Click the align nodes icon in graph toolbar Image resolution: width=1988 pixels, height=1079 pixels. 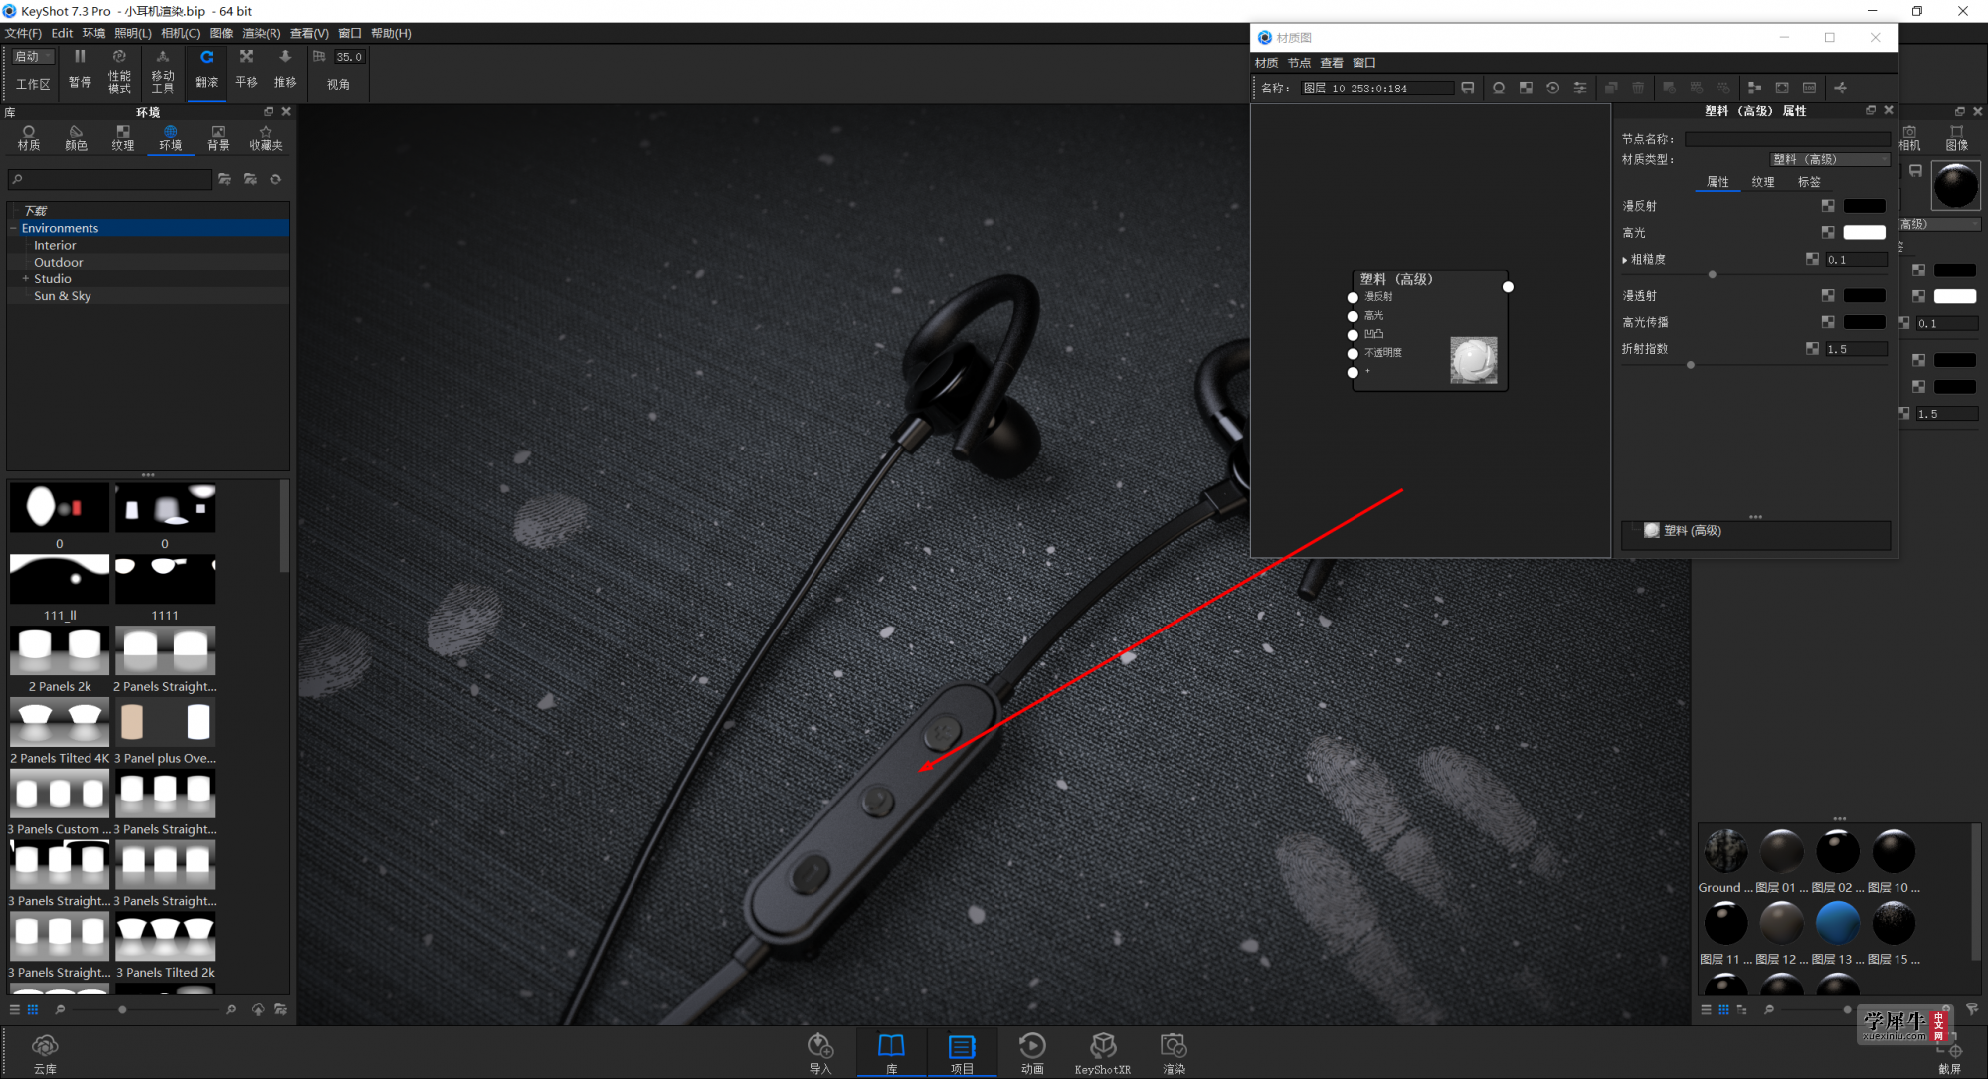[1754, 88]
